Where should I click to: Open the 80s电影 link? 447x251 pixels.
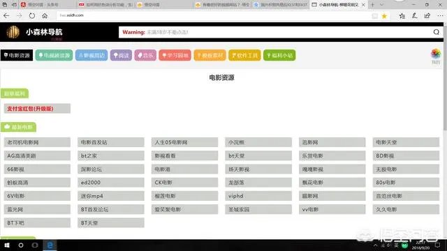[x=406, y=183]
